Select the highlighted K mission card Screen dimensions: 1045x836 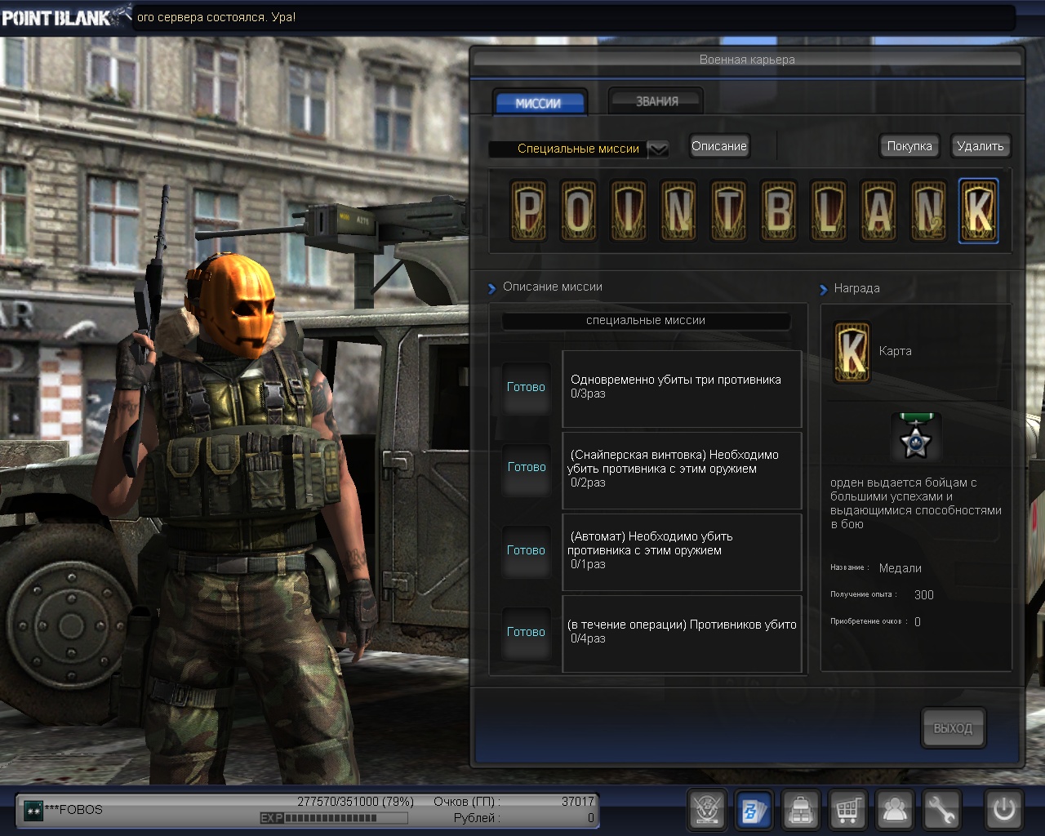pos(978,211)
